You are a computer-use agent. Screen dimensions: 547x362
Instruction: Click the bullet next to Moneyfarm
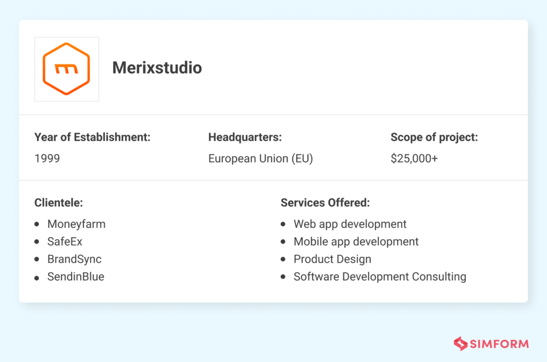[x=36, y=224]
